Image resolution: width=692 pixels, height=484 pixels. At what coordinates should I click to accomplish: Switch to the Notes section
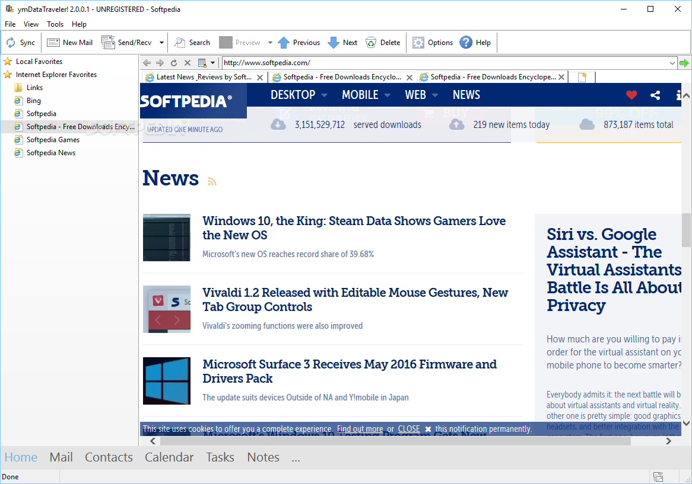coord(263,457)
